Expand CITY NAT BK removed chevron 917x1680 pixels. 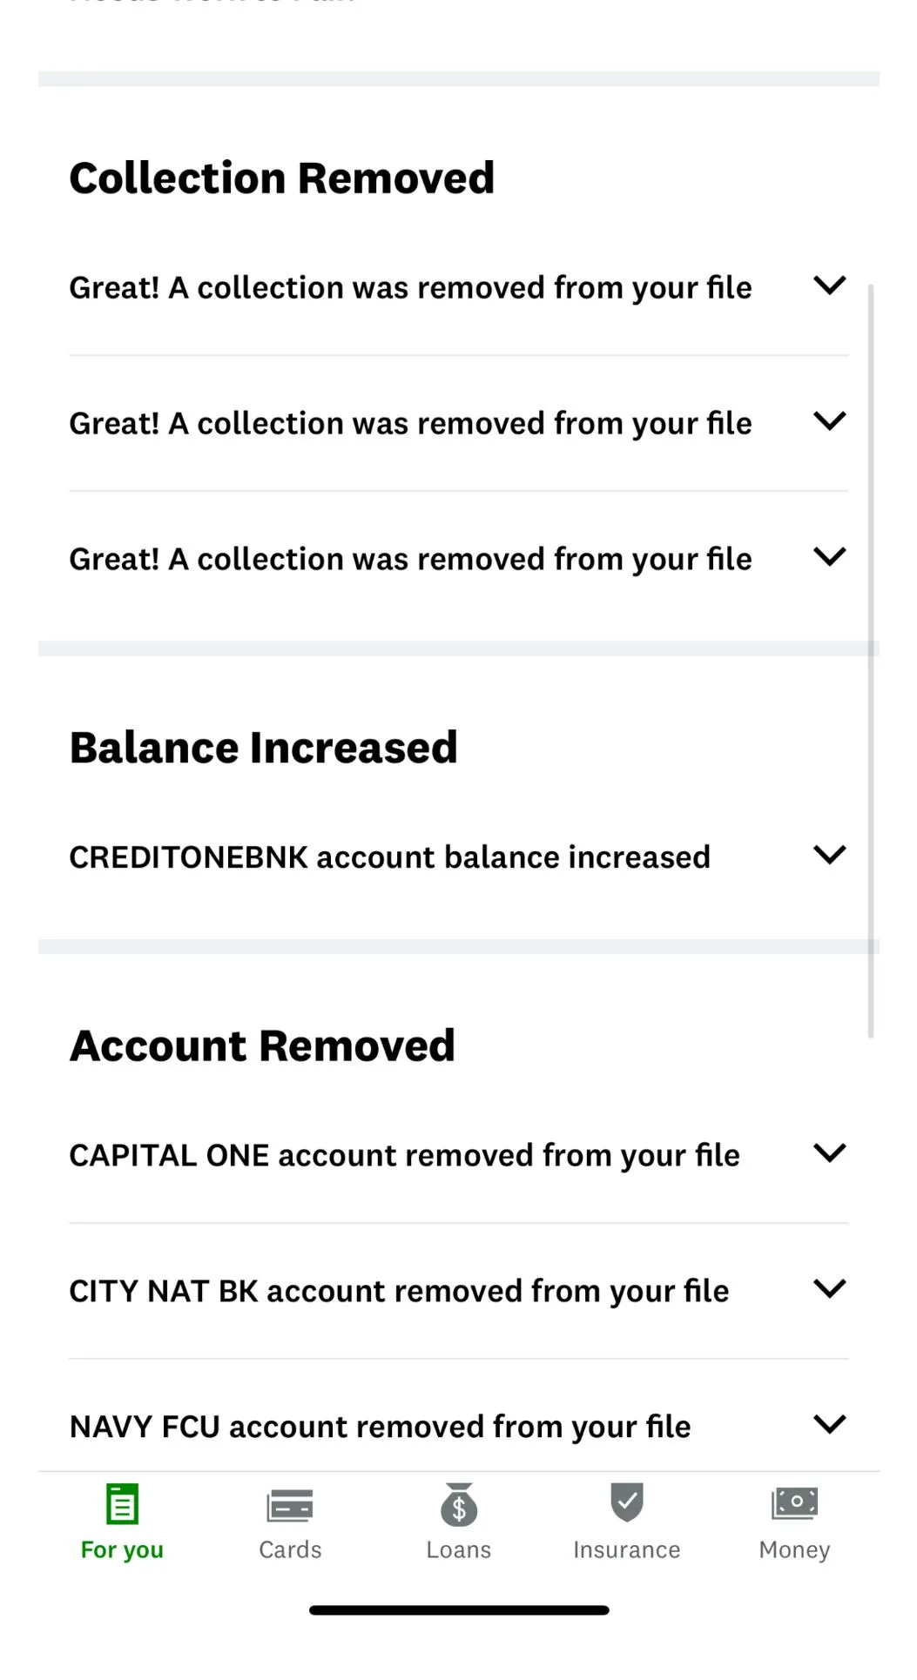829,1288
